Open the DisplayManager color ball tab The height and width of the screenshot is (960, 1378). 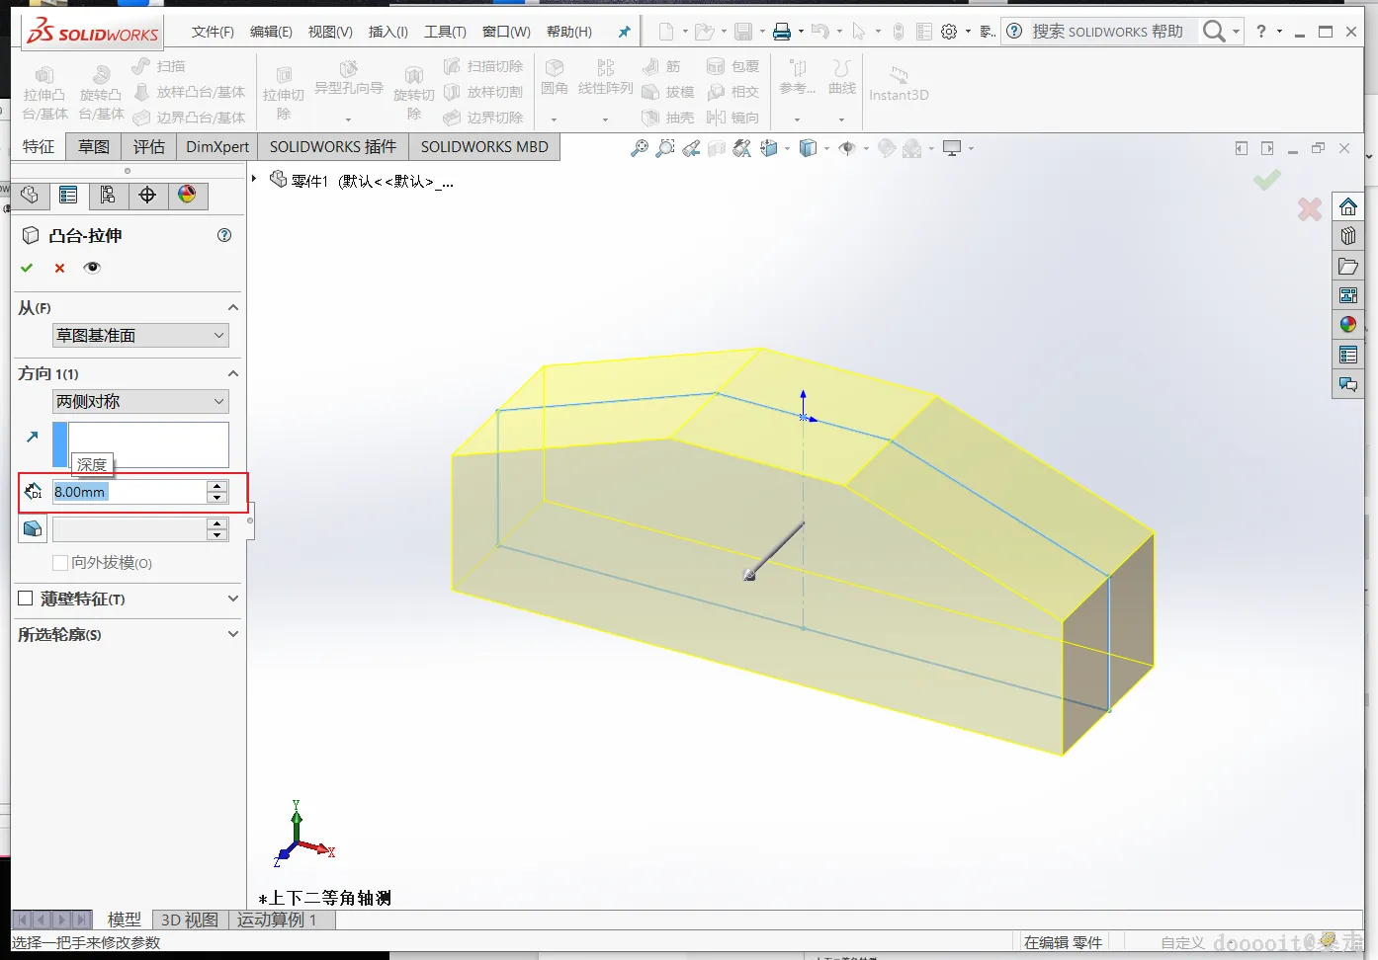(187, 195)
